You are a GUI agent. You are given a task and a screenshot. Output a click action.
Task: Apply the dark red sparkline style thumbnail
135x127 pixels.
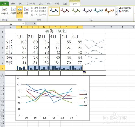tap(65, 11)
